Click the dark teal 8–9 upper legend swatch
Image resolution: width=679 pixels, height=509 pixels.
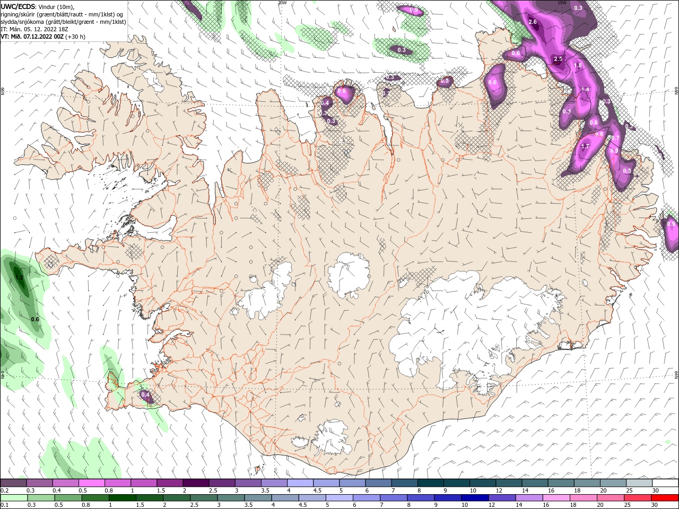point(430,483)
